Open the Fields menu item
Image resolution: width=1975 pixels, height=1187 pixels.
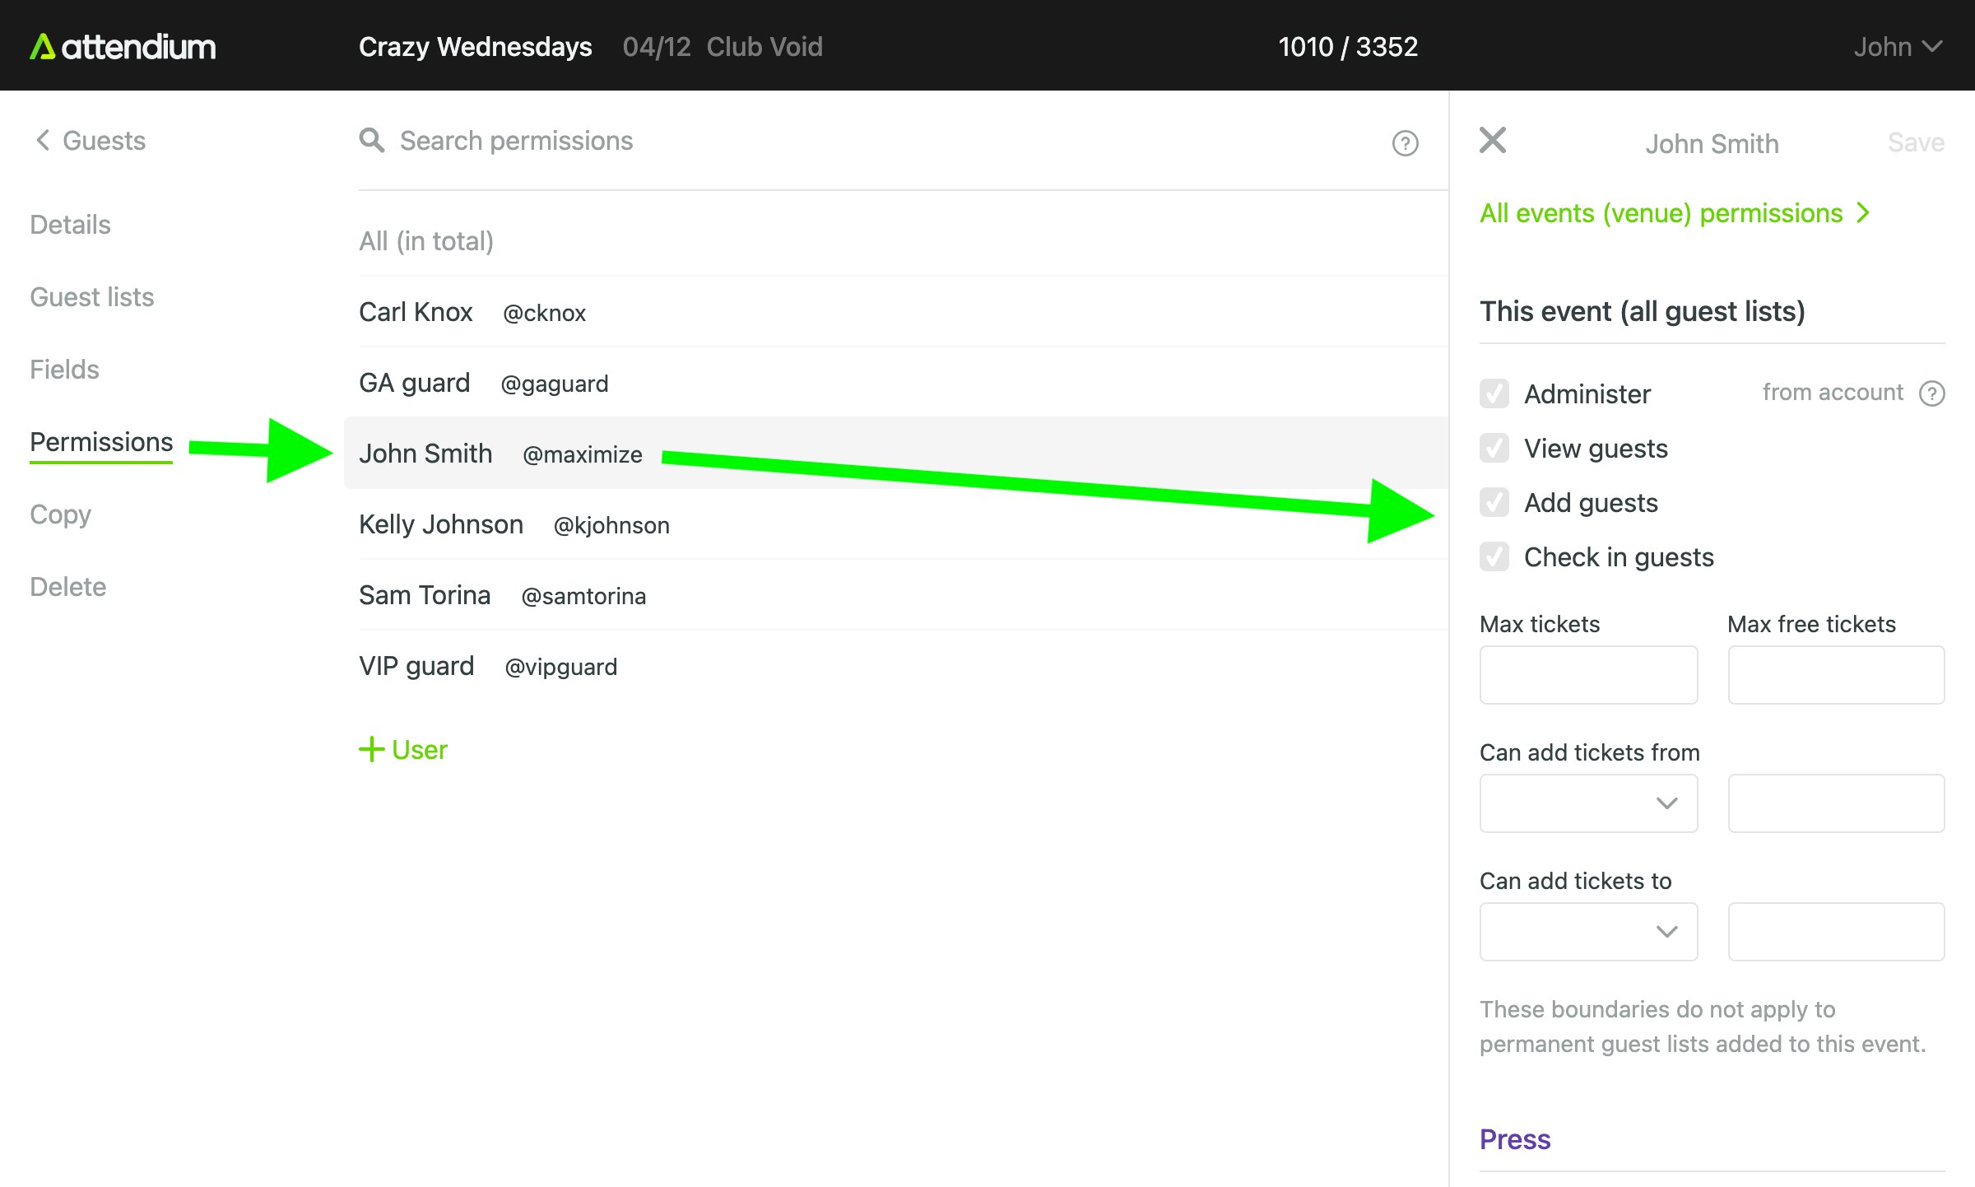point(64,370)
